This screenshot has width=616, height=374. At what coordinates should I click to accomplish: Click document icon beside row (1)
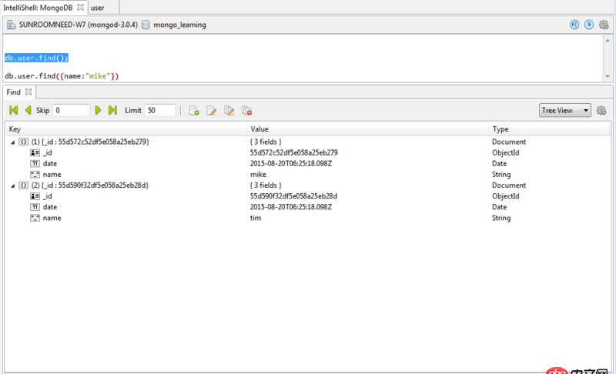[x=24, y=142]
